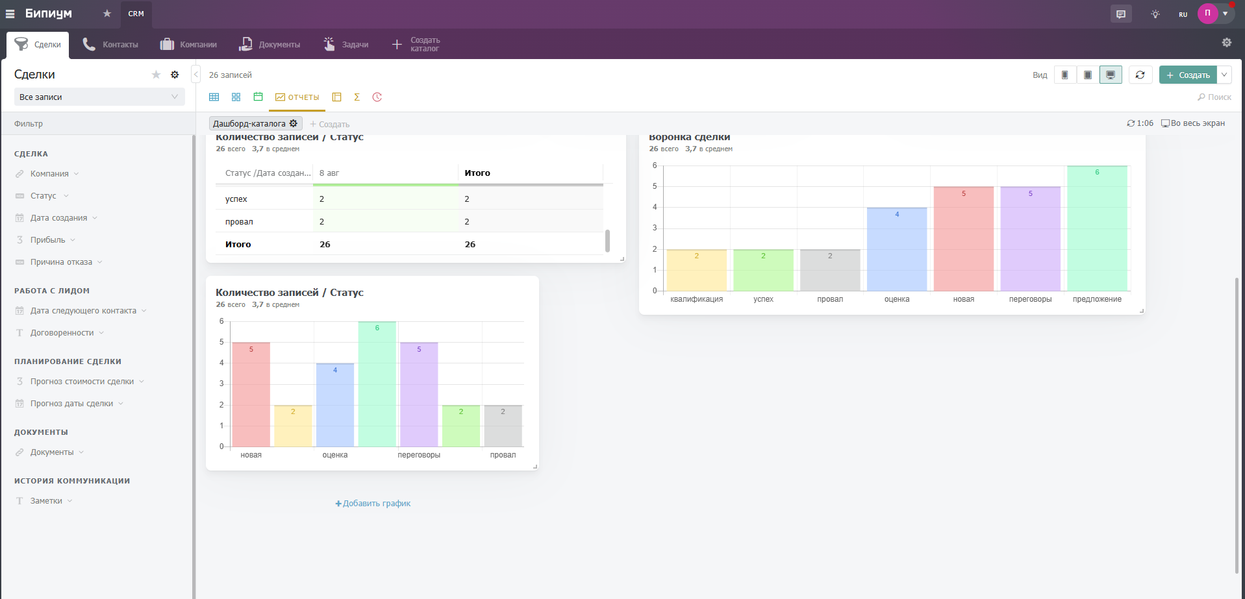Image resolution: width=1245 pixels, height=599 pixels.
Task: Open dropdown arrow beside Создать button
Action: coord(1224,75)
